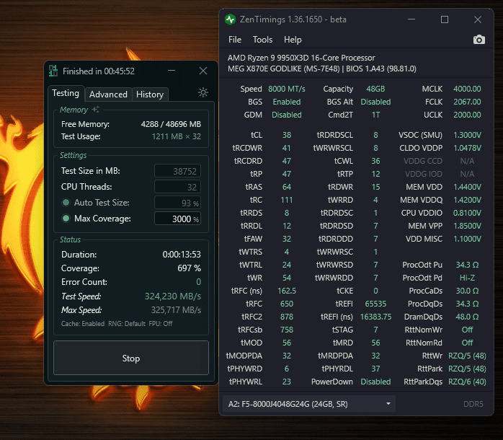Click the sparkle icon next to Memory

(x=96, y=110)
